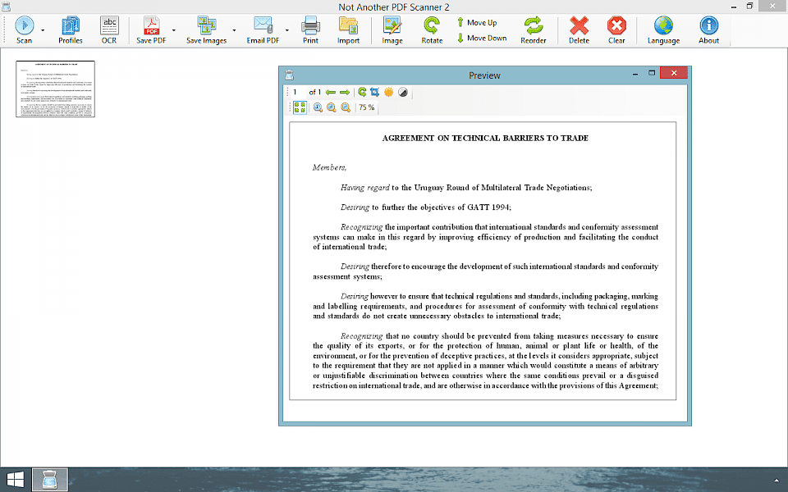Save the document as PDF

[x=151, y=30]
